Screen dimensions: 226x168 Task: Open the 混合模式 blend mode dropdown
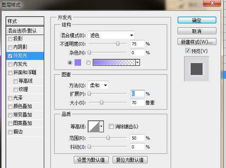point(111,35)
